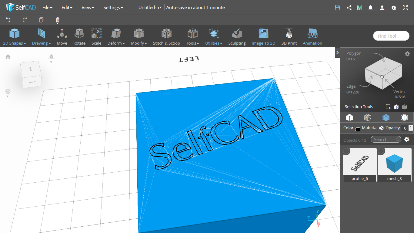
Task: Expand the view options dropdown under the cube icon
Action: point(51,62)
